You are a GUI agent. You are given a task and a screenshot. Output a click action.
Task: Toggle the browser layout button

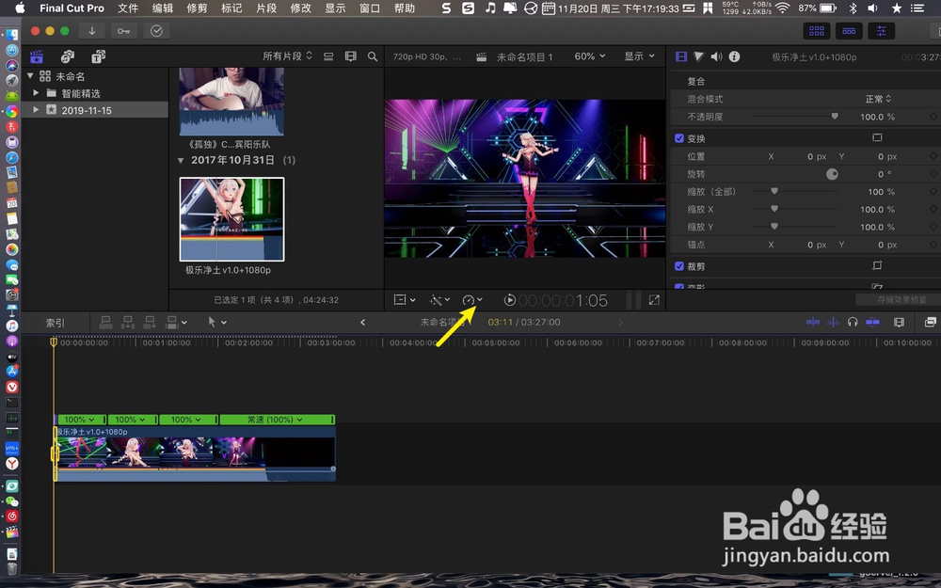(817, 31)
